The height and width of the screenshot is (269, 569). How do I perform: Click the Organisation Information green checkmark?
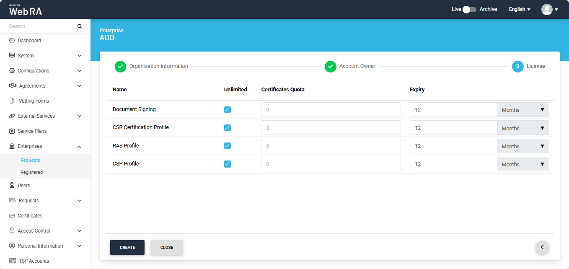tap(120, 66)
